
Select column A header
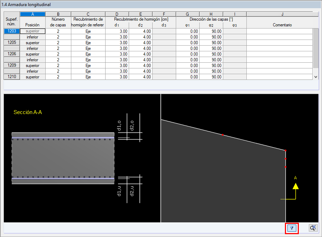pyautogui.click(x=32, y=14)
